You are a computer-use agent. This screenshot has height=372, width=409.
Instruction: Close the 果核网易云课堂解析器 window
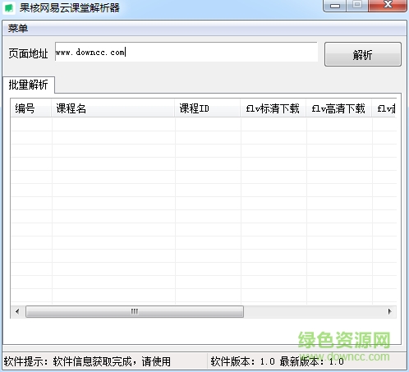388,6
